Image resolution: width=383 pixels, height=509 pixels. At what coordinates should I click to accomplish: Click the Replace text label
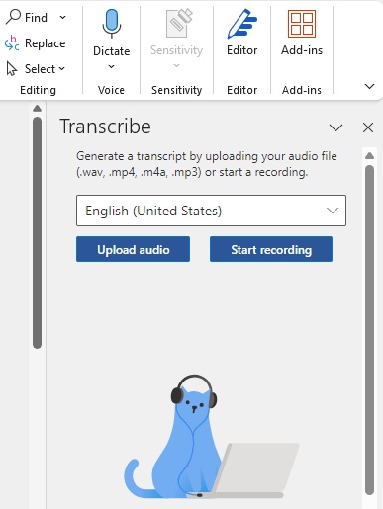click(x=46, y=43)
